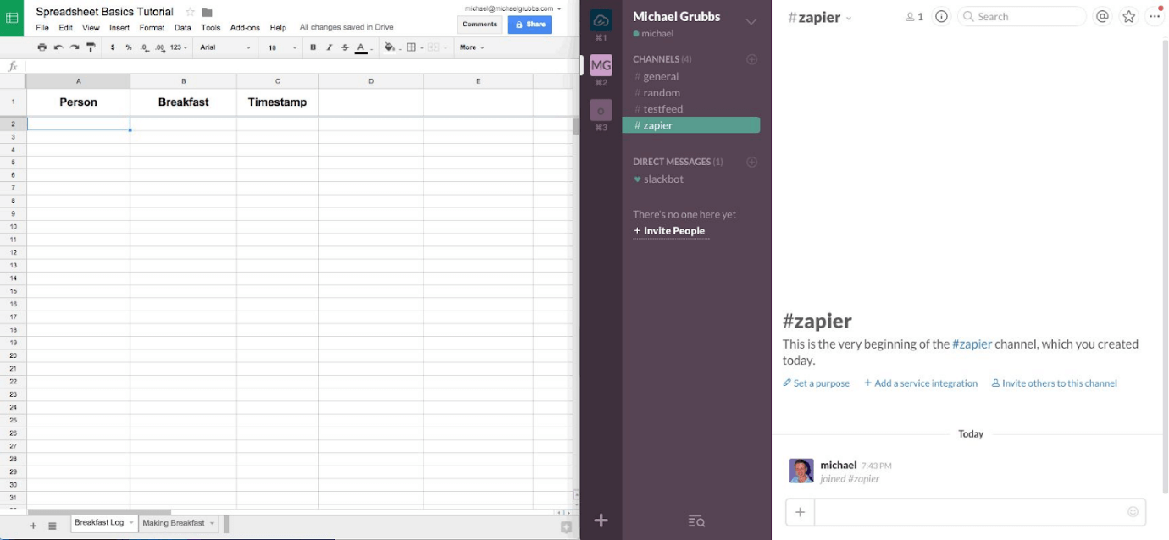1169x540 pixels.
Task: Click the blue Share button
Action: (x=530, y=25)
